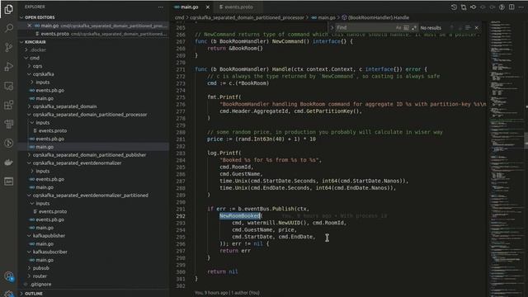Screen dimensions: 528x297
Task: Open the Explorer panel ellipsis menu
Action: [x=161, y=7]
